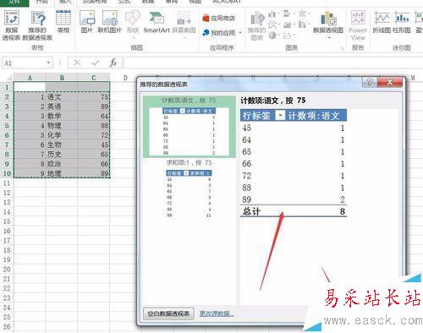Open 推荐的数据透视表 recommended PivotTables
Image resolution: width=423 pixels, height=333 pixels.
tap(37, 25)
